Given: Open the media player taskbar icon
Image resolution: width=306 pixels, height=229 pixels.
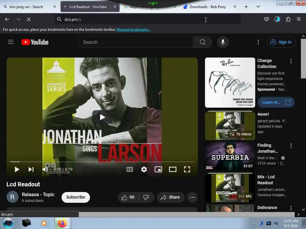Looking at the screenshot, I should (44, 223).
